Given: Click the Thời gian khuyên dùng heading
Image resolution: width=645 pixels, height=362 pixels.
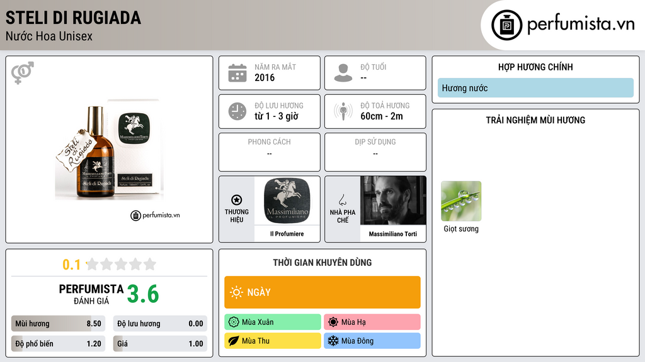Looking at the screenshot, I should [x=322, y=263].
